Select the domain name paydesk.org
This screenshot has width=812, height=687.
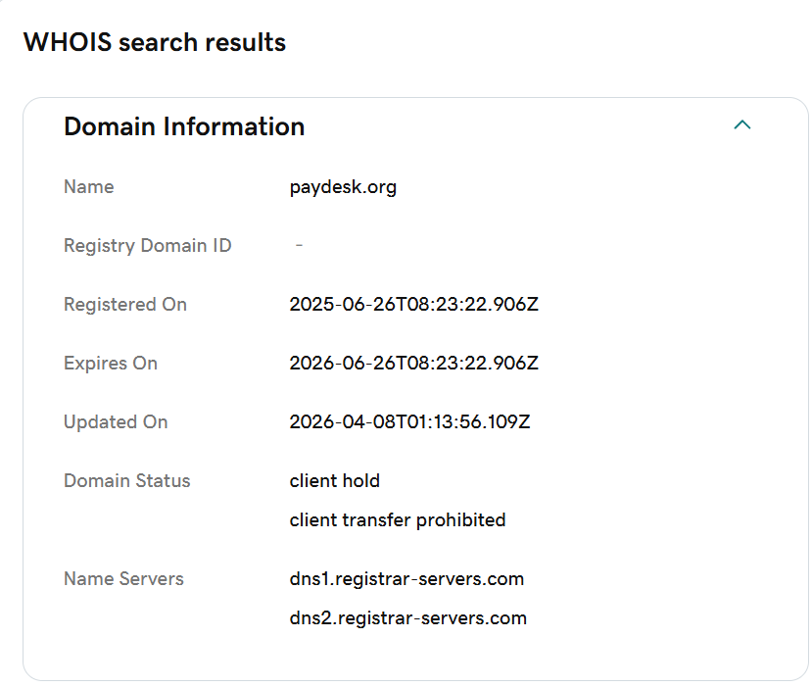point(343,186)
